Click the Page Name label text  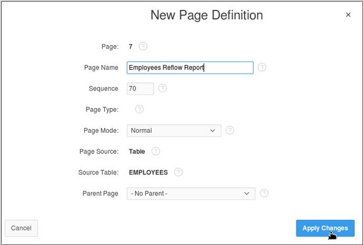pyautogui.click(x=100, y=68)
